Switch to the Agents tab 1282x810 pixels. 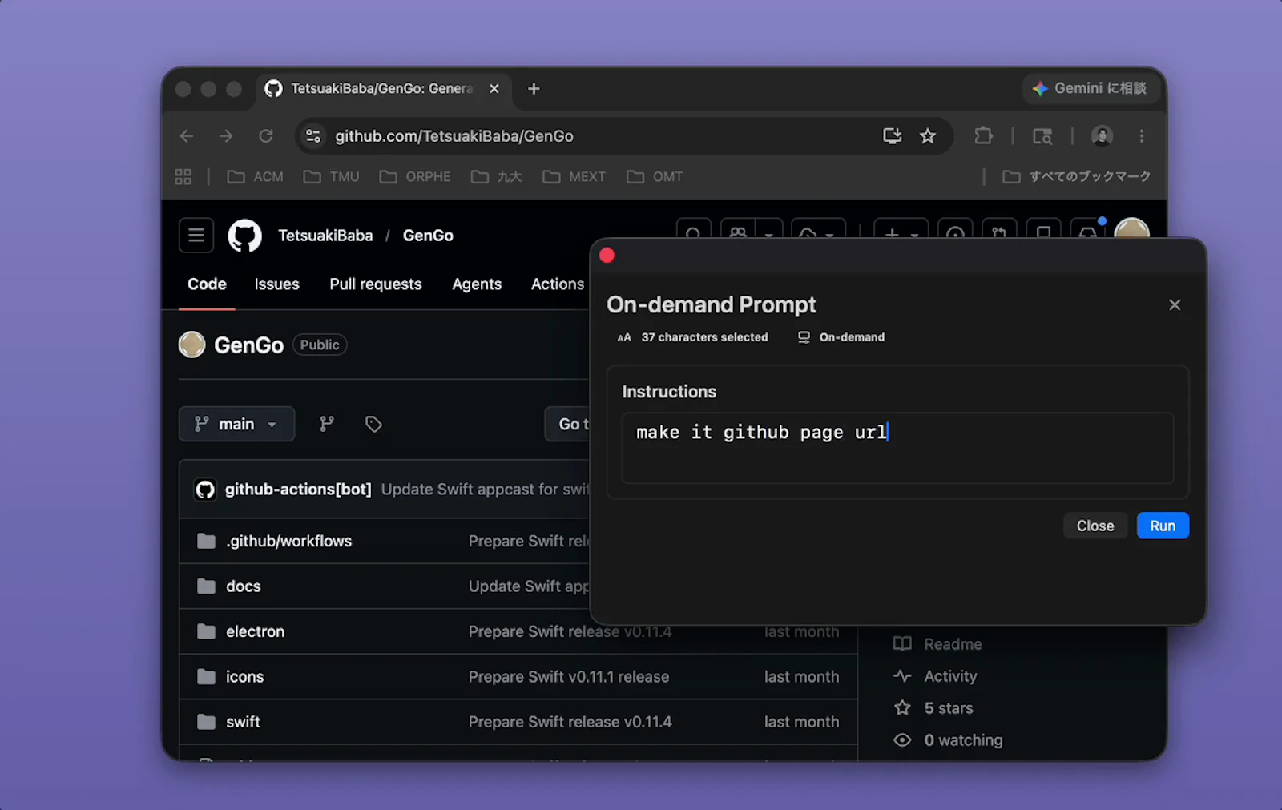click(477, 284)
